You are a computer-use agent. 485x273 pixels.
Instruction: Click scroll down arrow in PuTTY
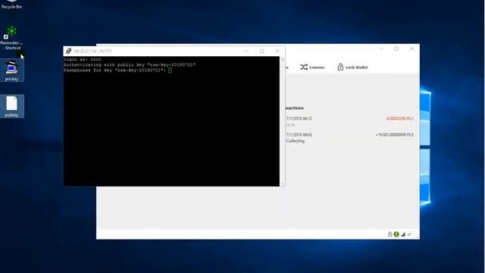point(282,184)
